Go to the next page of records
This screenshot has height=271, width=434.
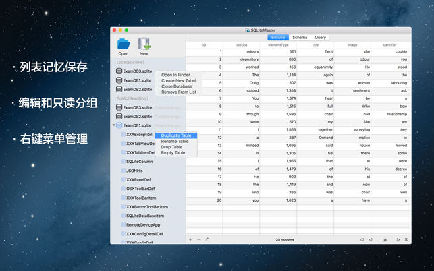(398, 240)
